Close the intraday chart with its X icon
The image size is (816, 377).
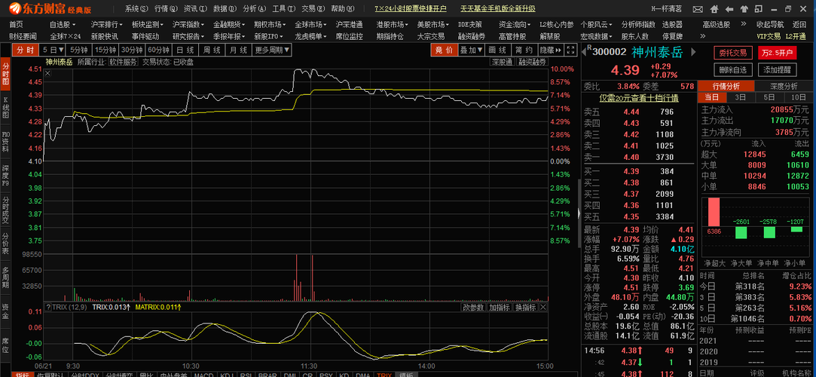point(48,73)
